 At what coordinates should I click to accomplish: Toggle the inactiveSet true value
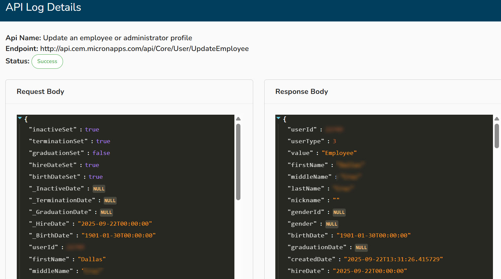tap(92, 129)
